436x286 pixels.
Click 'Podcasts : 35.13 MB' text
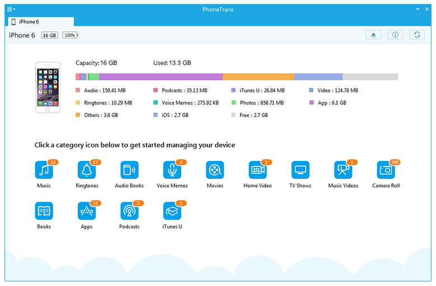pos(184,90)
